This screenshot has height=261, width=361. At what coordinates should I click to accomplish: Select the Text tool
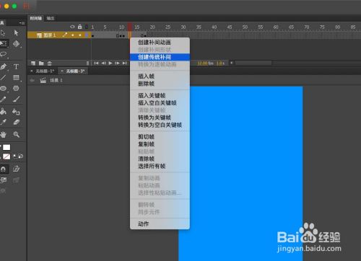pos(16,66)
